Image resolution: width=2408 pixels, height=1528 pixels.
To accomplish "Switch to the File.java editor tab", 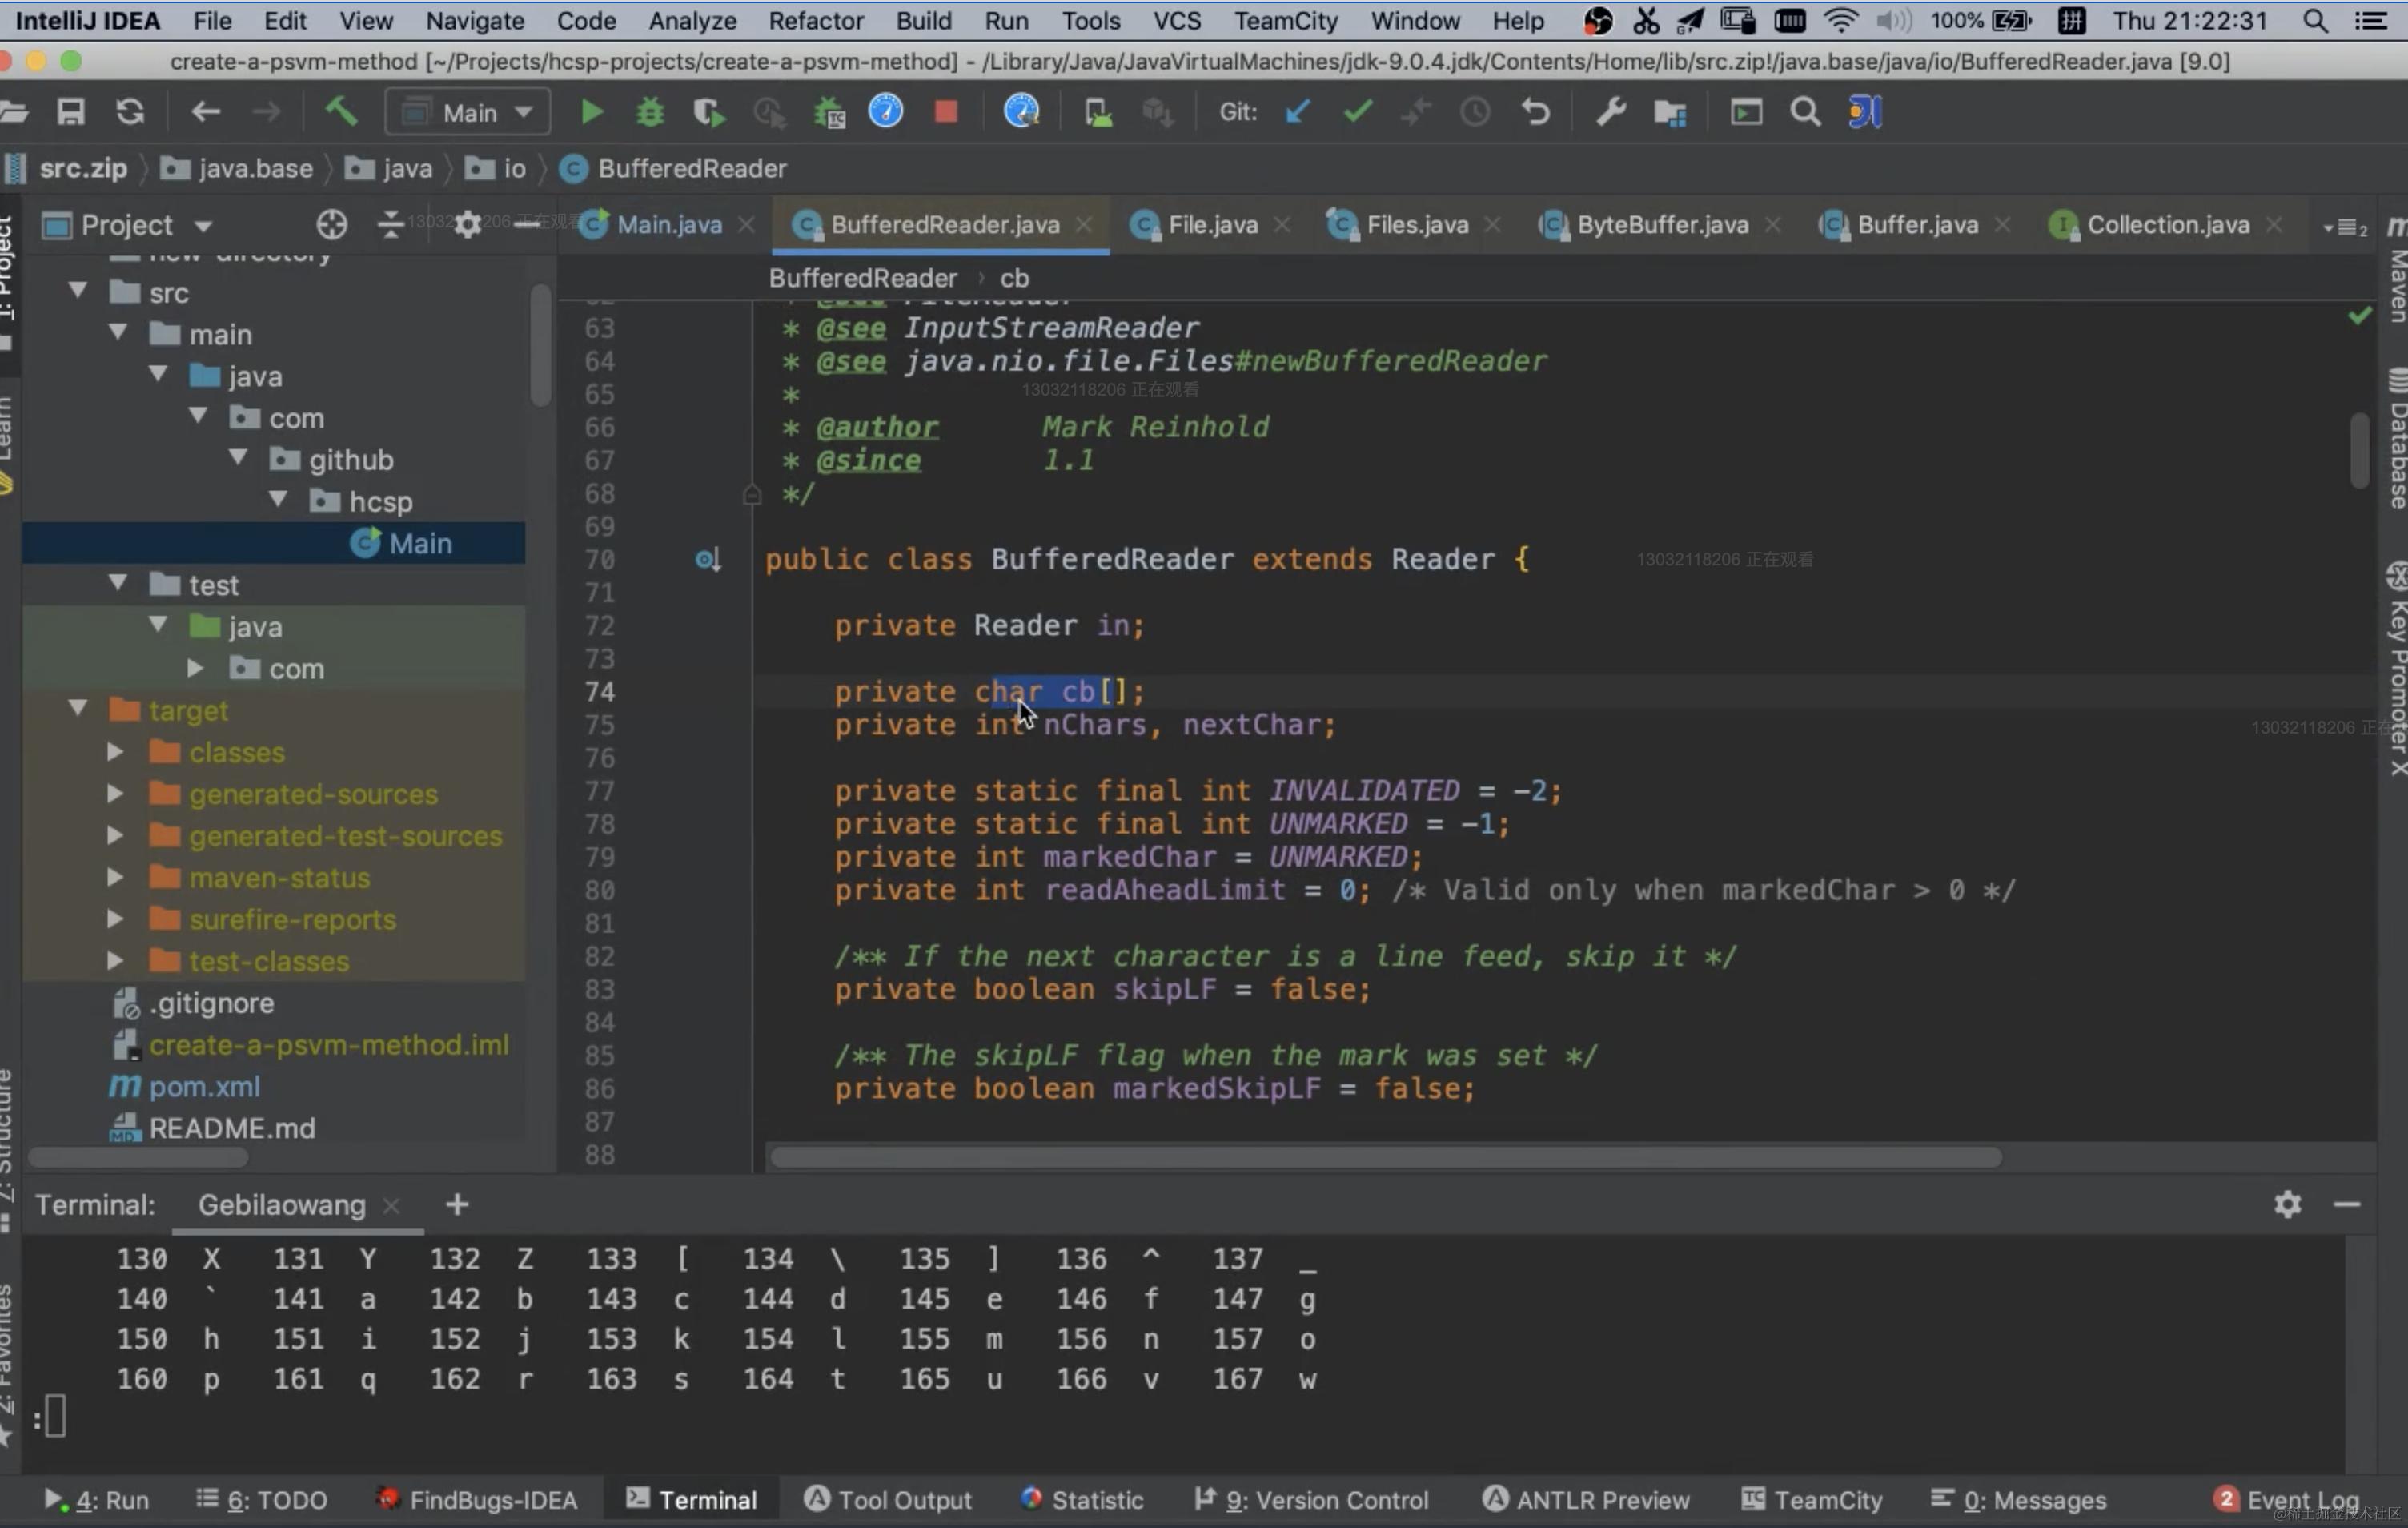I will coord(1211,225).
